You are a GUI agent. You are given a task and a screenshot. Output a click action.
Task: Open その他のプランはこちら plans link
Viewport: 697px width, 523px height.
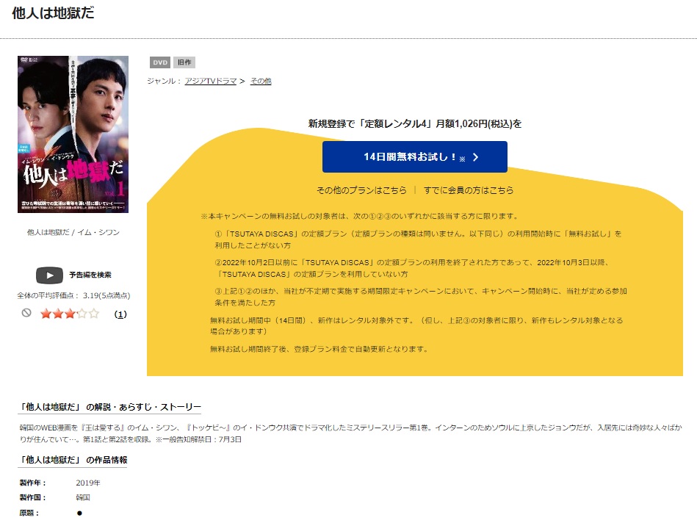coord(361,190)
